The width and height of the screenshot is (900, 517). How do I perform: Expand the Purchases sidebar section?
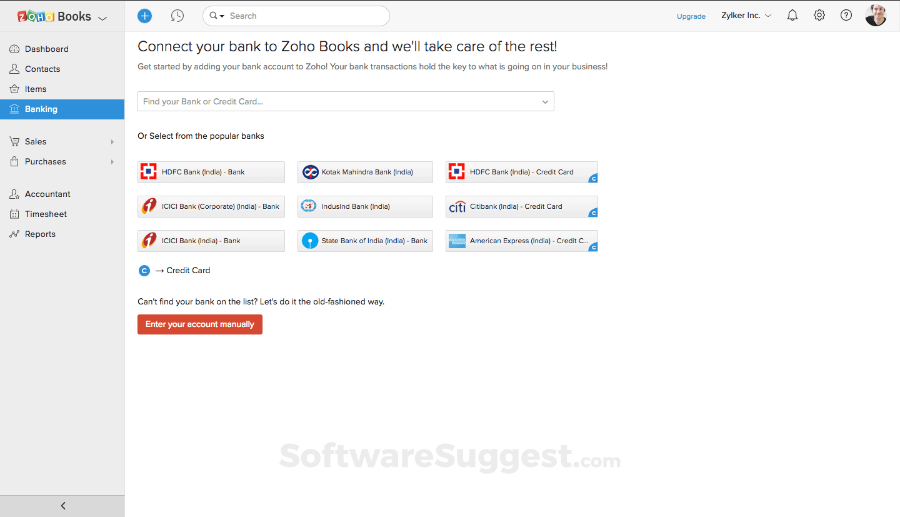pyautogui.click(x=44, y=161)
